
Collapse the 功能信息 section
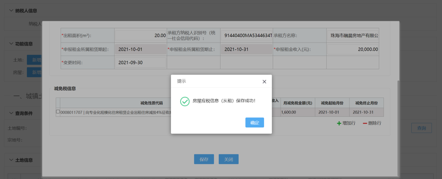[11, 44]
